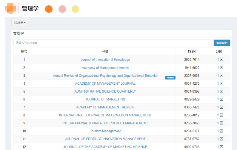Visit ACADEMY OF MANAGEMENT REVIEW page
Viewport: 237px width, 150px height.
click(x=105, y=107)
